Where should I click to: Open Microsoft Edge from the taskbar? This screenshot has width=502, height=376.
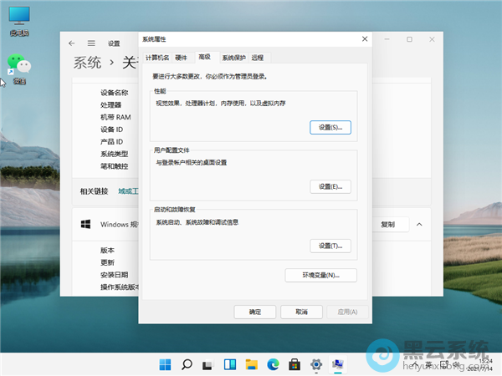pyautogui.click(x=273, y=364)
